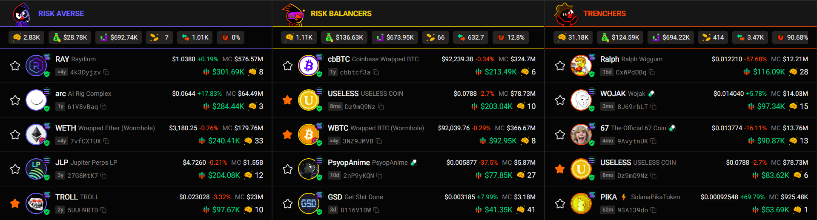This screenshot has width=817, height=220.
Task: Copy Ralph address CxWPdDBq
Action: (652, 72)
